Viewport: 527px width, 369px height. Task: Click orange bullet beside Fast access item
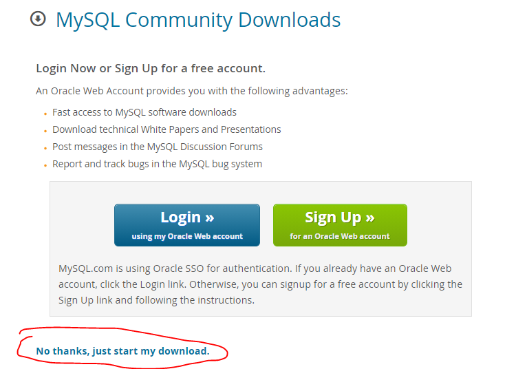(45, 114)
